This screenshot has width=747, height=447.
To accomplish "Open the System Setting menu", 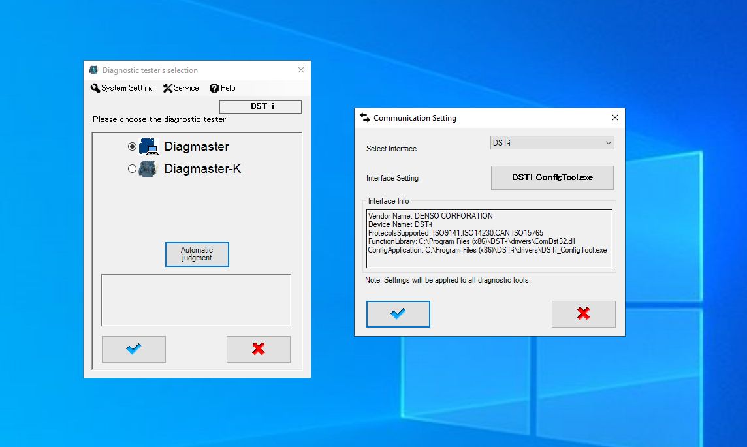I will coord(122,88).
